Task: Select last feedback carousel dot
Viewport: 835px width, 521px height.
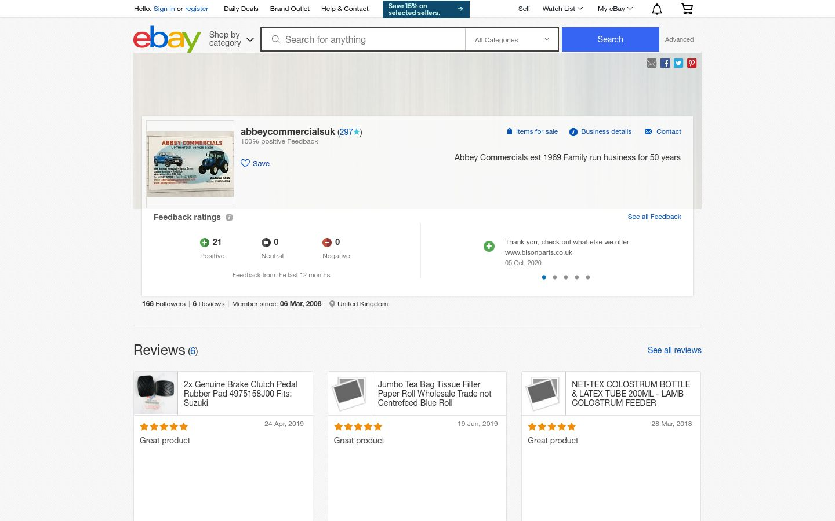Action: (588, 277)
